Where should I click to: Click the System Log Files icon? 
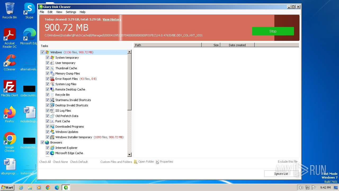point(52,84)
